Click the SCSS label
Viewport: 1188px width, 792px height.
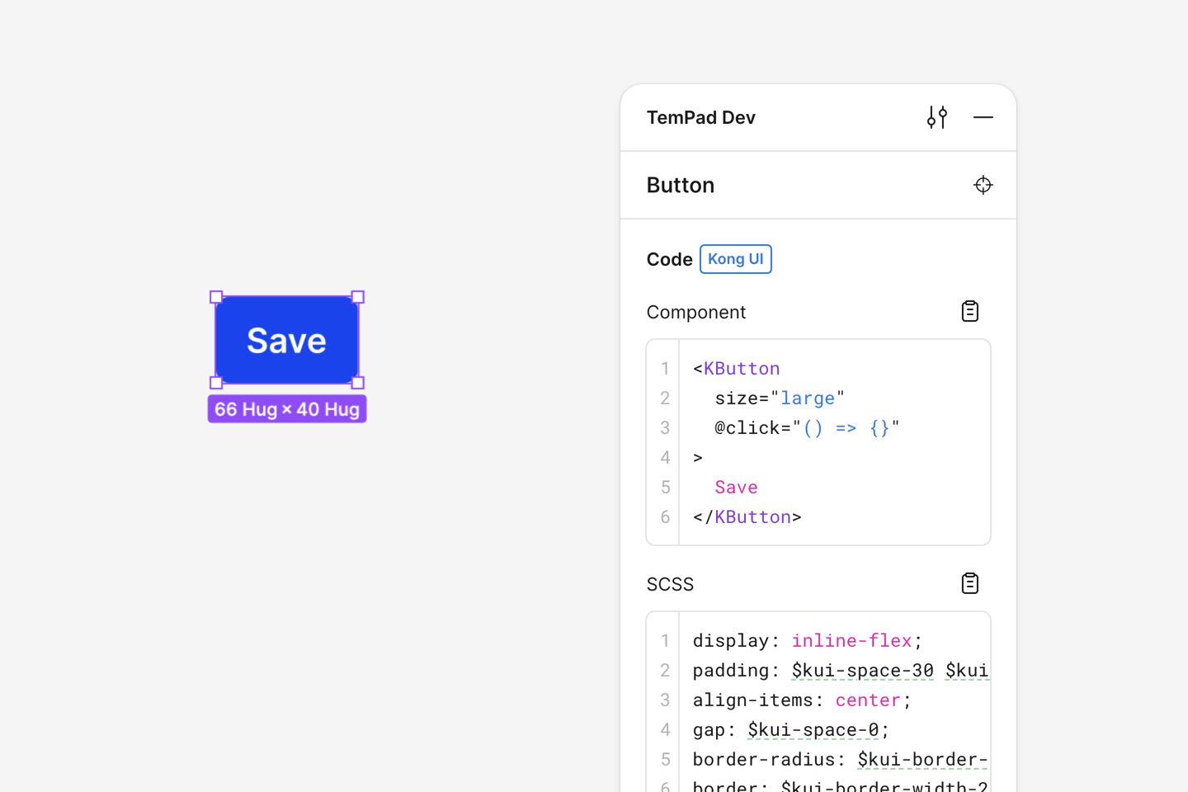tap(670, 584)
